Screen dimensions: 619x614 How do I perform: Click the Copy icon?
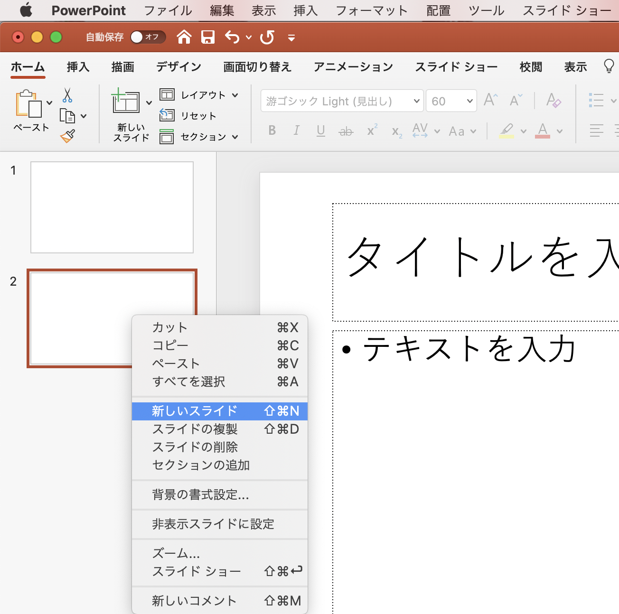pyautogui.click(x=67, y=116)
